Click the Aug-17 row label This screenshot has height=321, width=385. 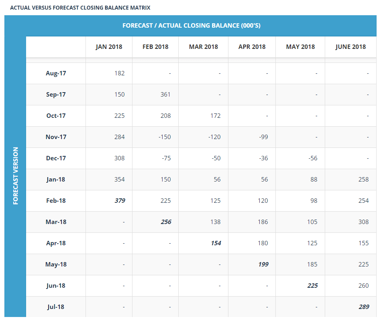56,73
